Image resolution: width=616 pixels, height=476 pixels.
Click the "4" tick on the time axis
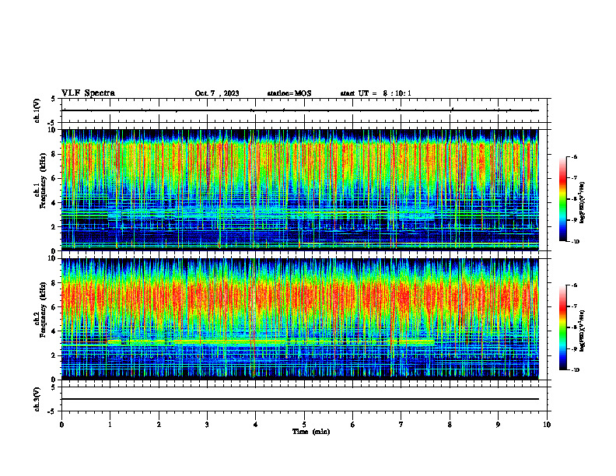256,425
